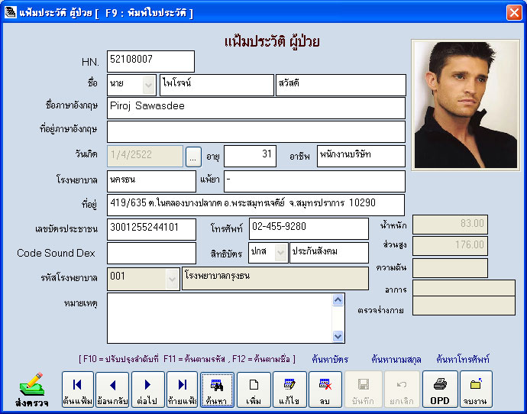Jump to last record with ท้ายแฟ้ม
The image size is (527, 414).
[x=182, y=389]
